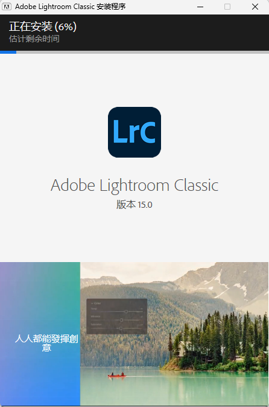Click the blue installation progress bar
The height and width of the screenshot is (407, 269).
(x=8, y=52)
